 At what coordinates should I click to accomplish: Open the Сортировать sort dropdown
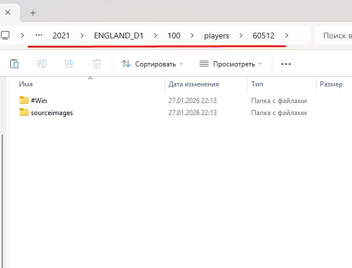(152, 64)
